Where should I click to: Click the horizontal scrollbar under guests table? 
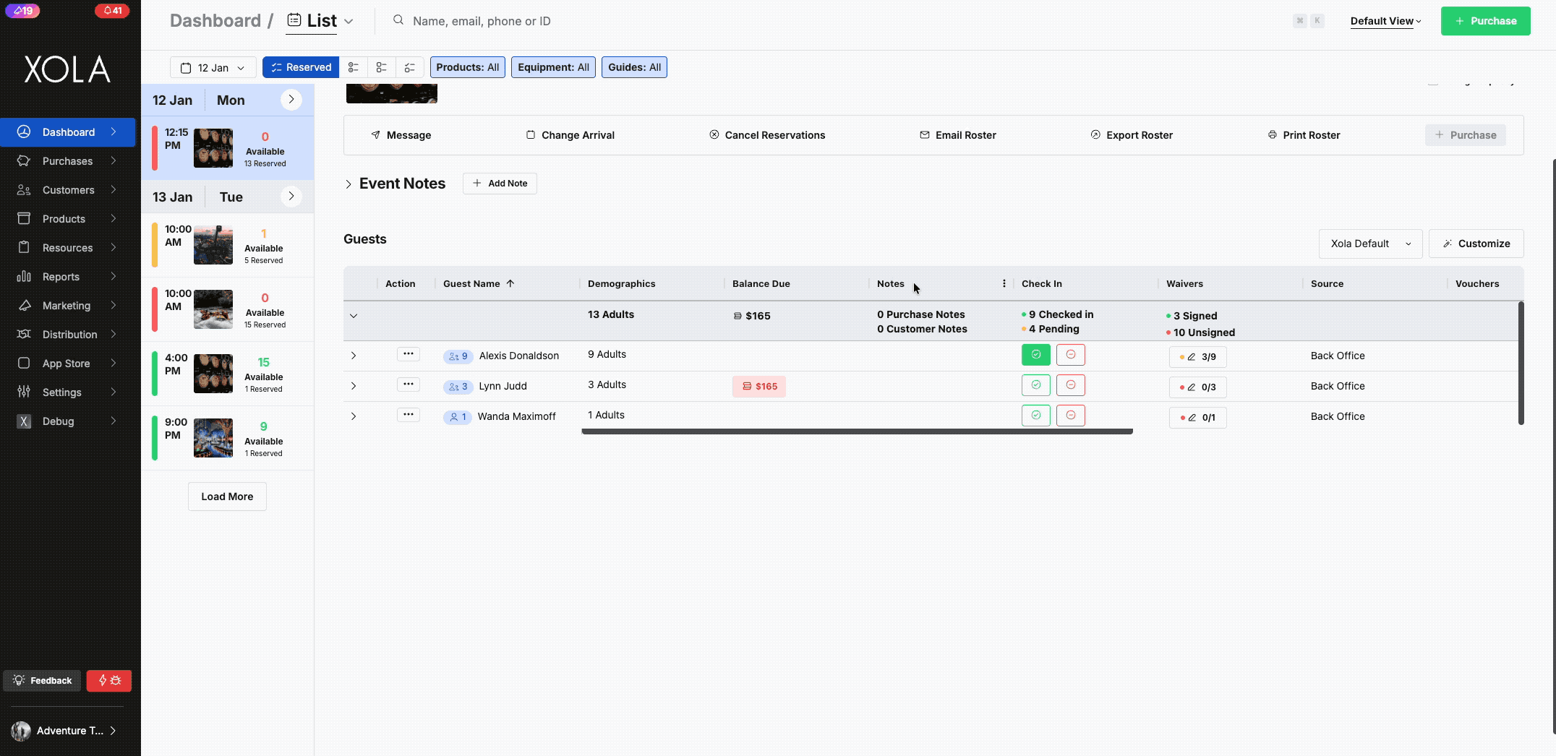tap(857, 431)
